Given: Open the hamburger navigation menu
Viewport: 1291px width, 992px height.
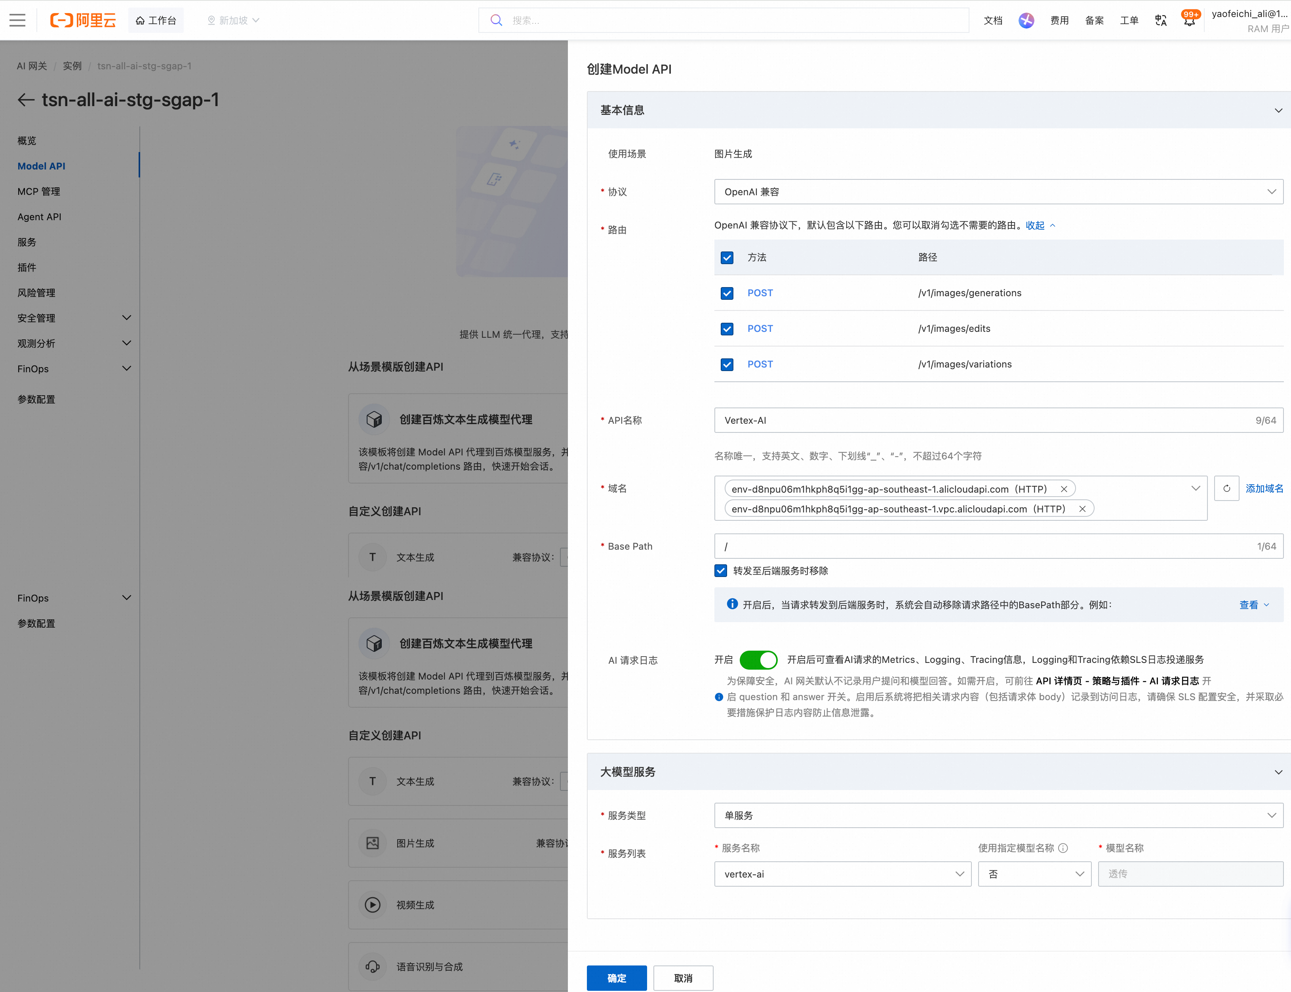Looking at the screenshot, I should tap(18, 20).
